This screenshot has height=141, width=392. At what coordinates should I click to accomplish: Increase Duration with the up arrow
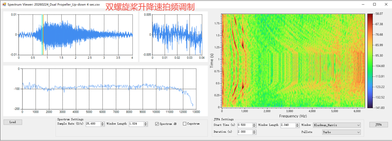point(254,131)
